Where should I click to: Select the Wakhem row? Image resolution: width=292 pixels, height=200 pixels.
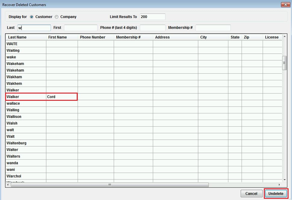click(144, 84)
